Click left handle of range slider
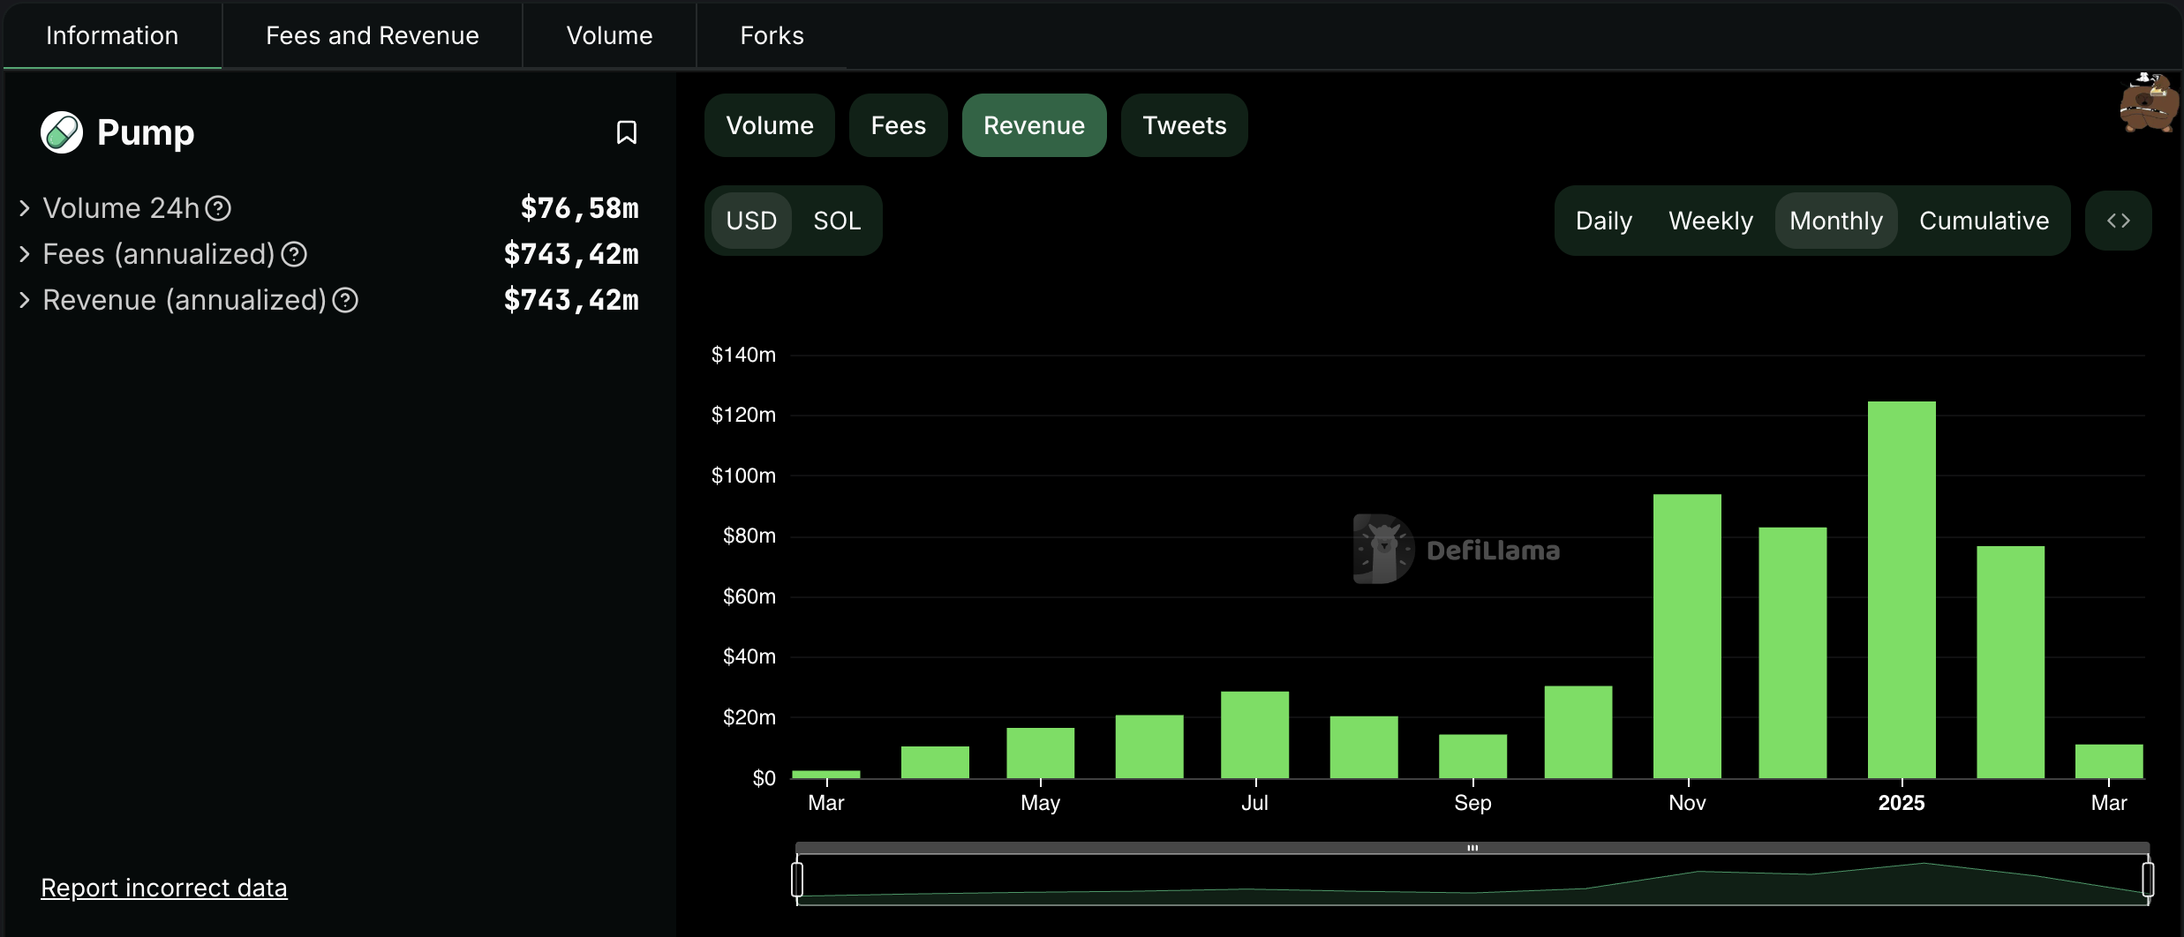This screenshot has width=2184, height=937. click(x=797, y=880)
